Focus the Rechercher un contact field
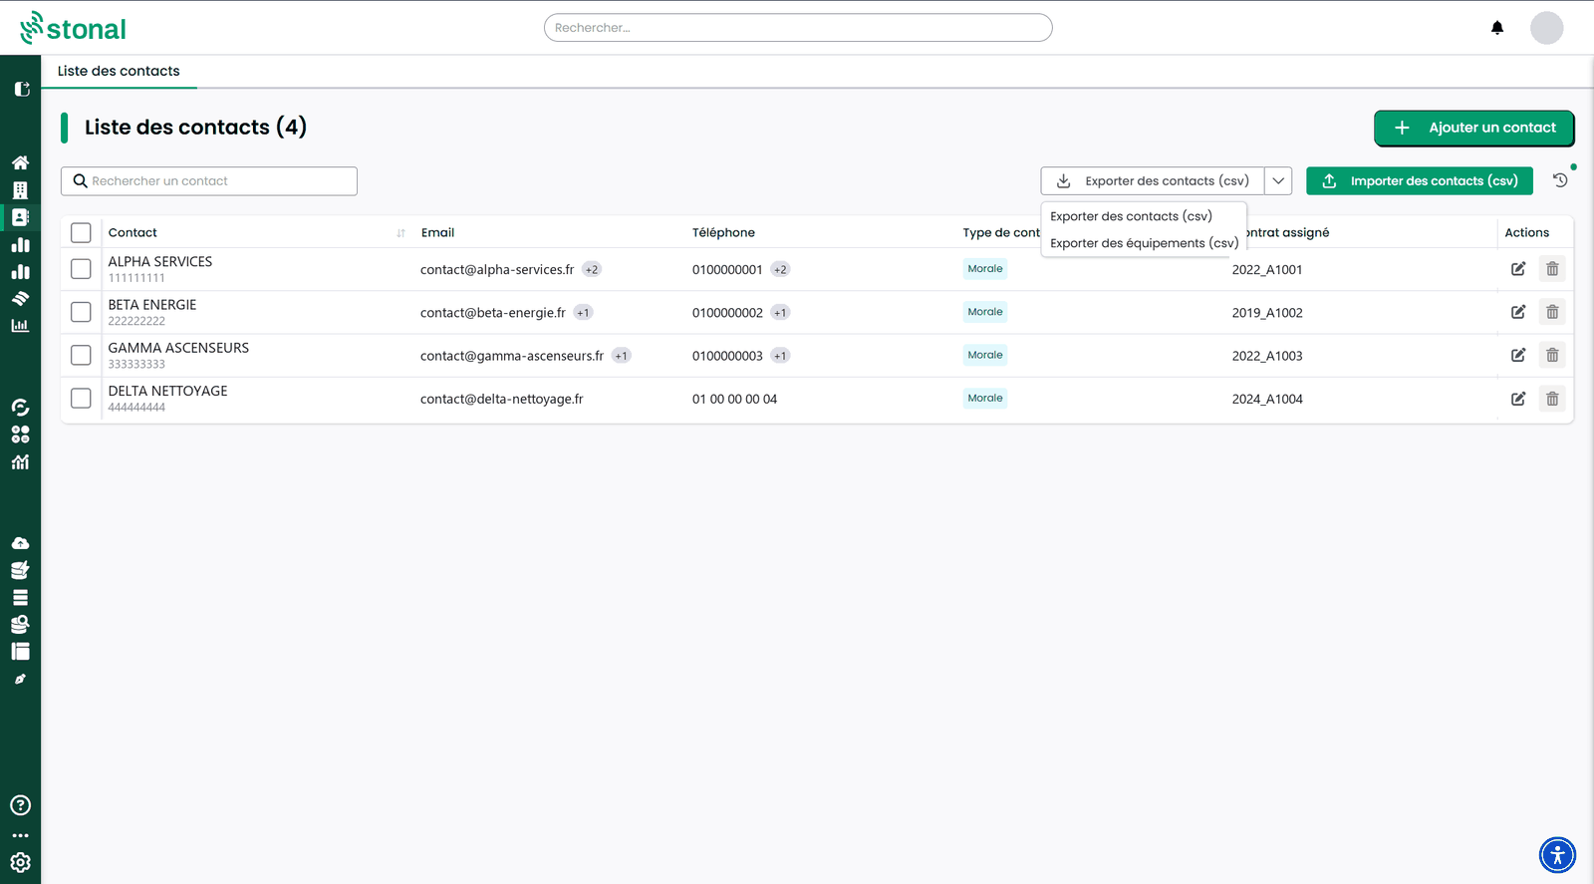This screenshot has width=1594, height=884. tap(209, 180)
